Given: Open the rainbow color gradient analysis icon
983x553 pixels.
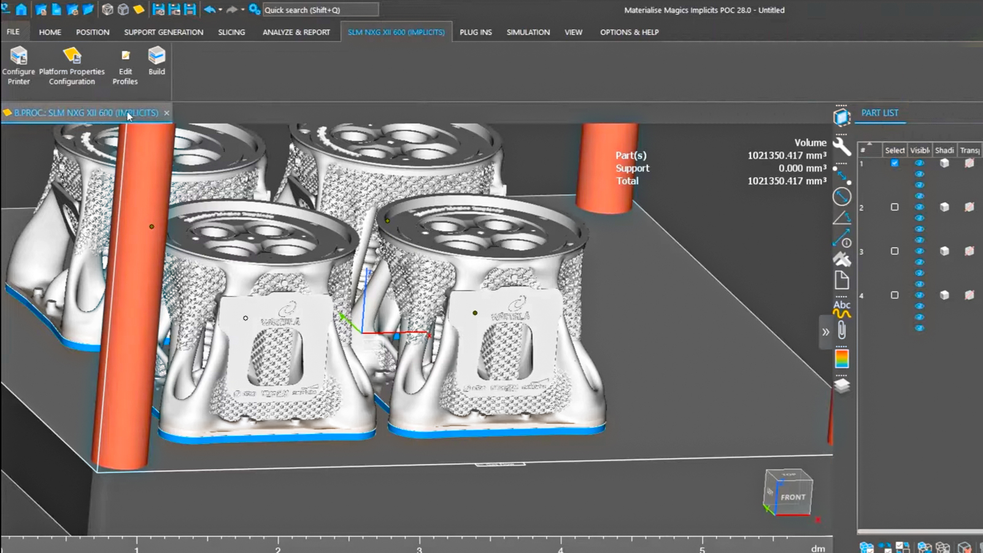Looking at the screenshot, I should (x=842, y=359).
